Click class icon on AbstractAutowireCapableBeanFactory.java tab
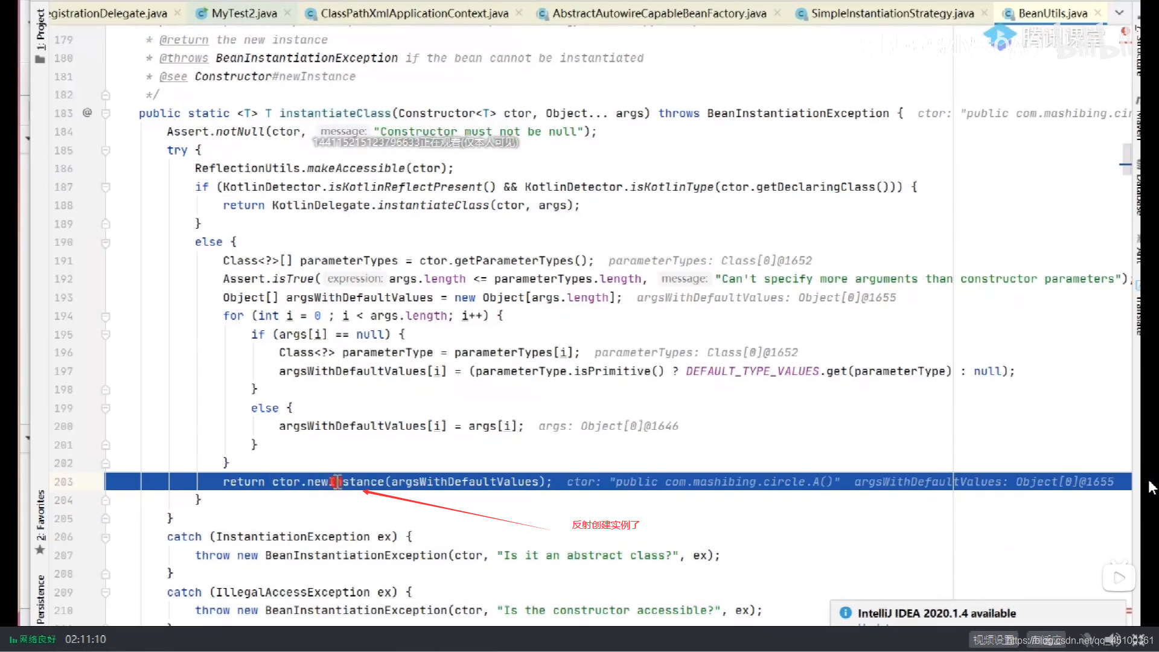The width and height of the screenshot is (1159, 652). click(543, 13)
